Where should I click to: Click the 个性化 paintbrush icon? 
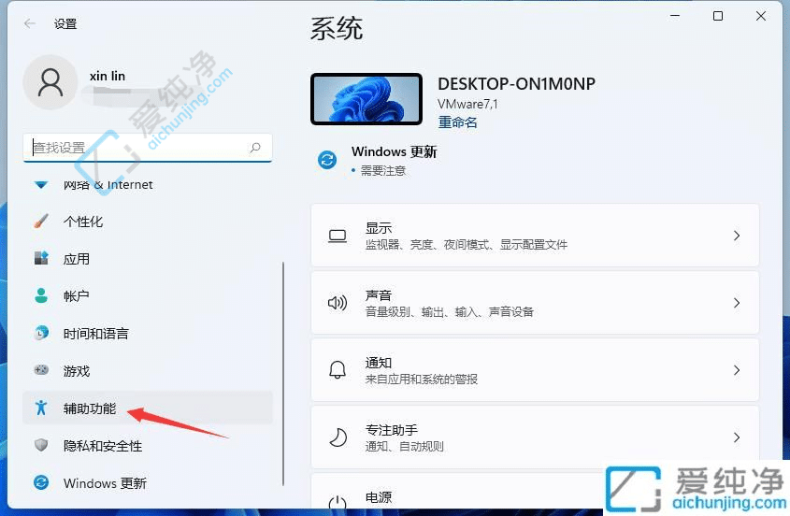pyautogui.click(x=41, y=222)
